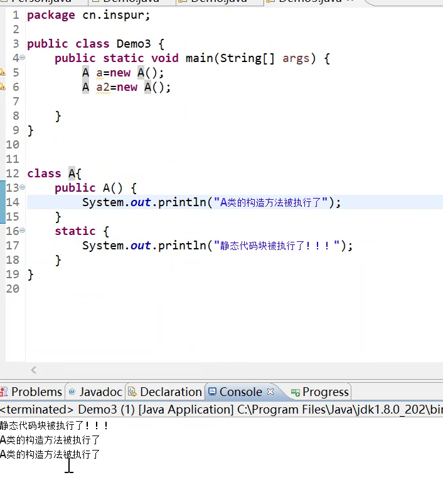The height and width of the screenshot is (490, 443).
Task: Click the warning marker icon on line 5
Action: tap(3, 73)
